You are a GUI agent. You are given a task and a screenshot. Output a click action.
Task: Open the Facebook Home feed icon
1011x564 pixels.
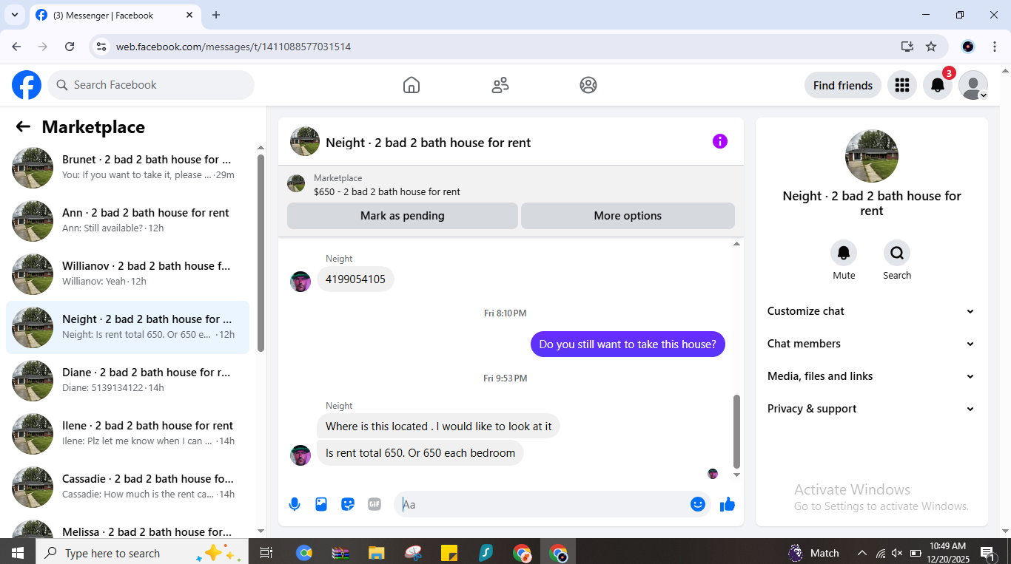[412, 85]
